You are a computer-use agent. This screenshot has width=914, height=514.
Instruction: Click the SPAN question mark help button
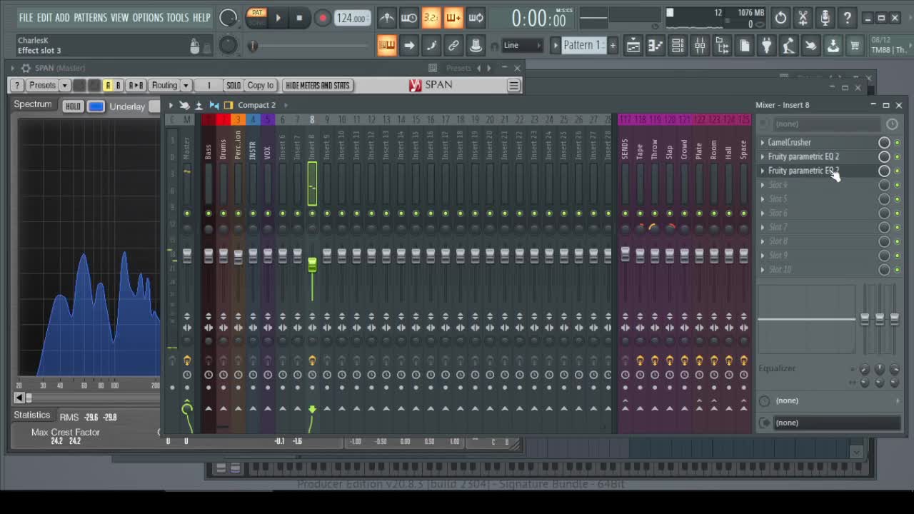coord(17,86)
